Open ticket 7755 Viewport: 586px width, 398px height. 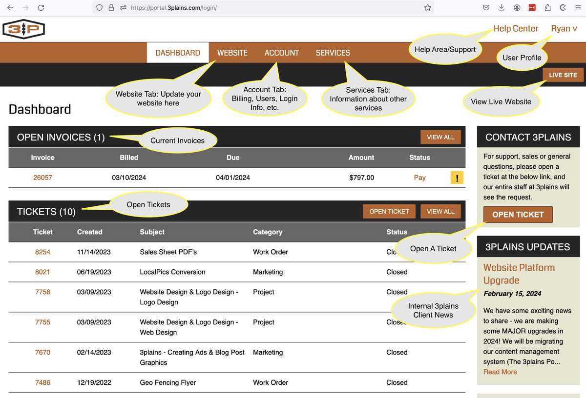42,322
